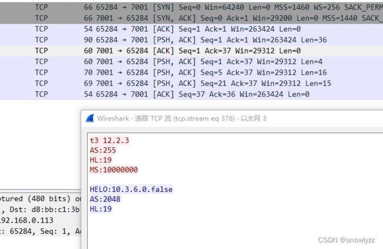
Task: Select the PSH, ACK packet with Len=4
Action: [x=191, y=62]
